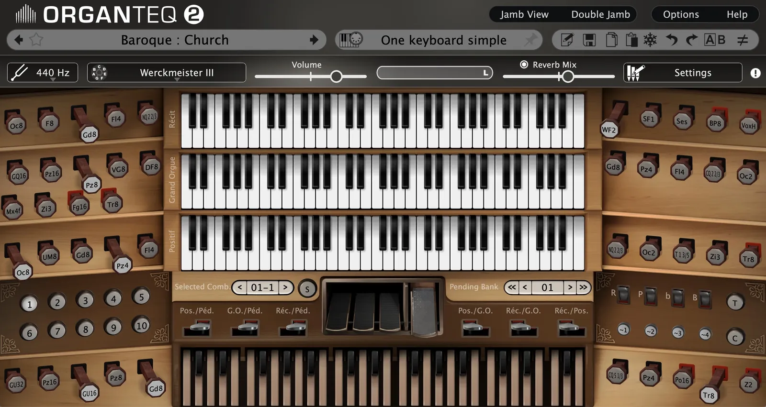Click the ~1 tremulant button
The width and height of the screenshot is (766, 407).
[x=623, y=330]
